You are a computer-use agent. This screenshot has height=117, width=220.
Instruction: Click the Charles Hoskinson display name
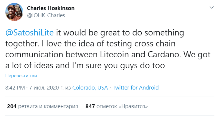click(51, 8)
